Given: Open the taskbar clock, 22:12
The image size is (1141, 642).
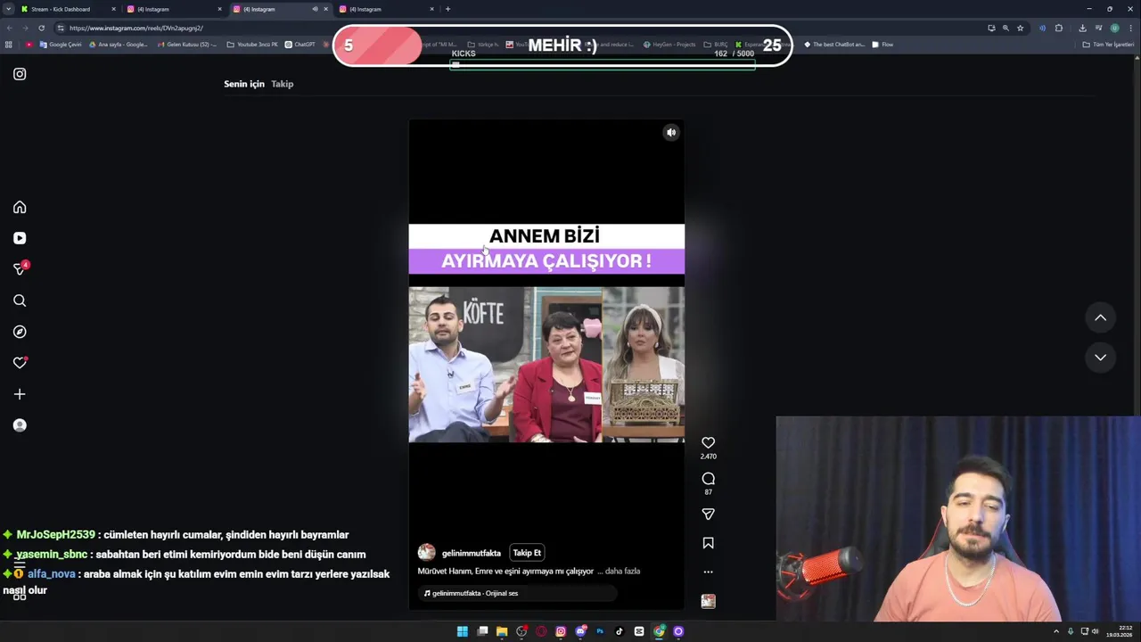Looking at the screenshot, I should pyautogui.click(x=1119, y=631).
